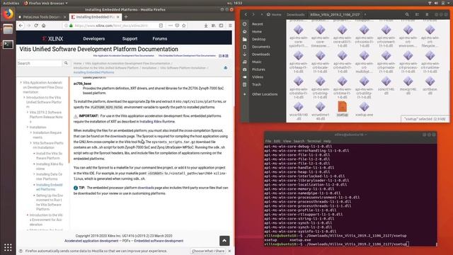Go forward in Firefox navigation

pyautogui.click(x=28, y=25)
